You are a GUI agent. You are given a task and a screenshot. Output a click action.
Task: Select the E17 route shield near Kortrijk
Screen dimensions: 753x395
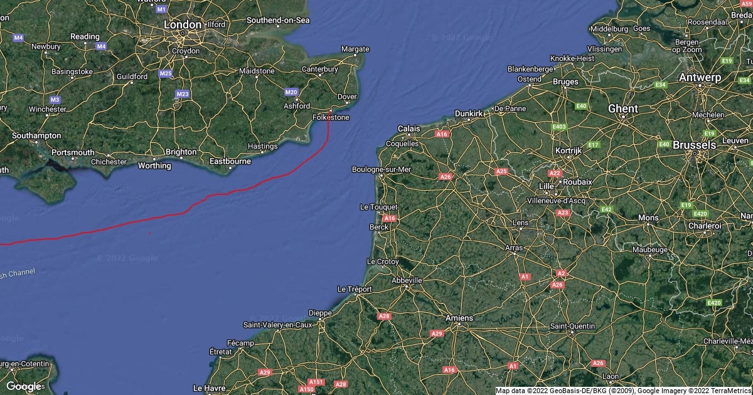(593, 145)
